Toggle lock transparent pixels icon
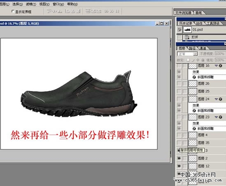The width and height of the screenshot is (226, 186). pyautogui.click(x=188, y=60)
